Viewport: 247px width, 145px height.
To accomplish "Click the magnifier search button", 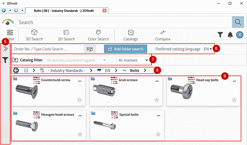I will (238, 22).
